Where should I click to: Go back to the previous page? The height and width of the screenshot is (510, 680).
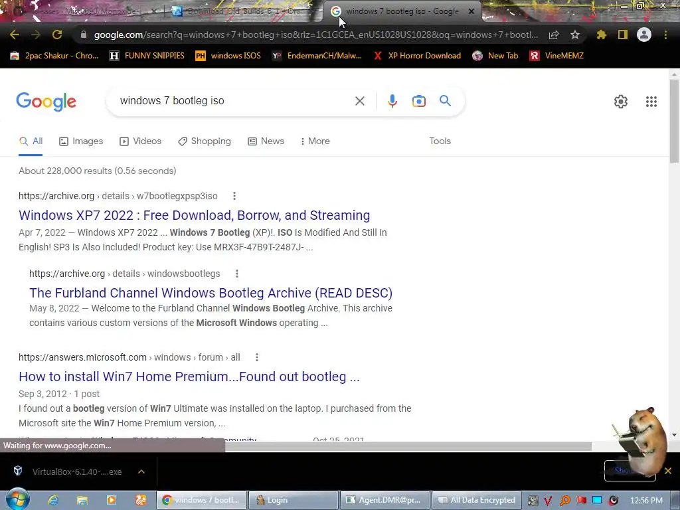click(15, 35)
